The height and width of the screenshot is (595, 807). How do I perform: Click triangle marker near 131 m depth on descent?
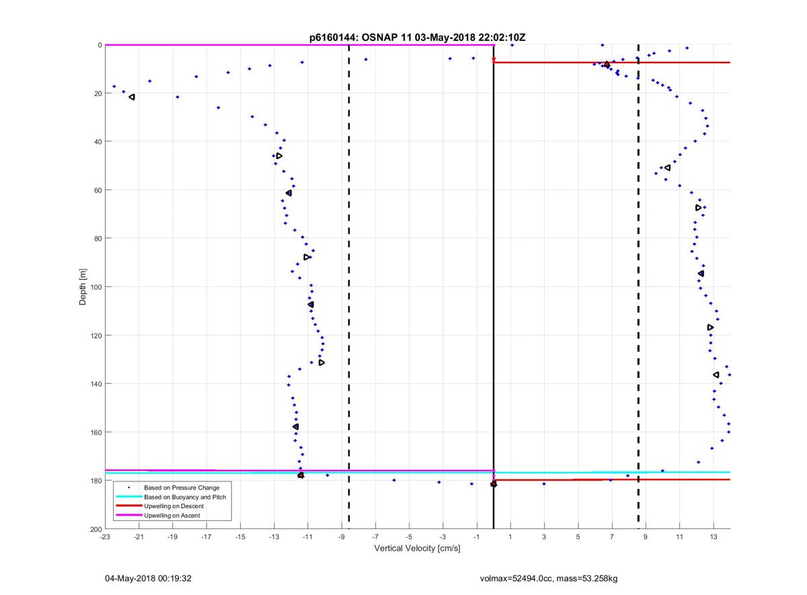pos(321,362)
